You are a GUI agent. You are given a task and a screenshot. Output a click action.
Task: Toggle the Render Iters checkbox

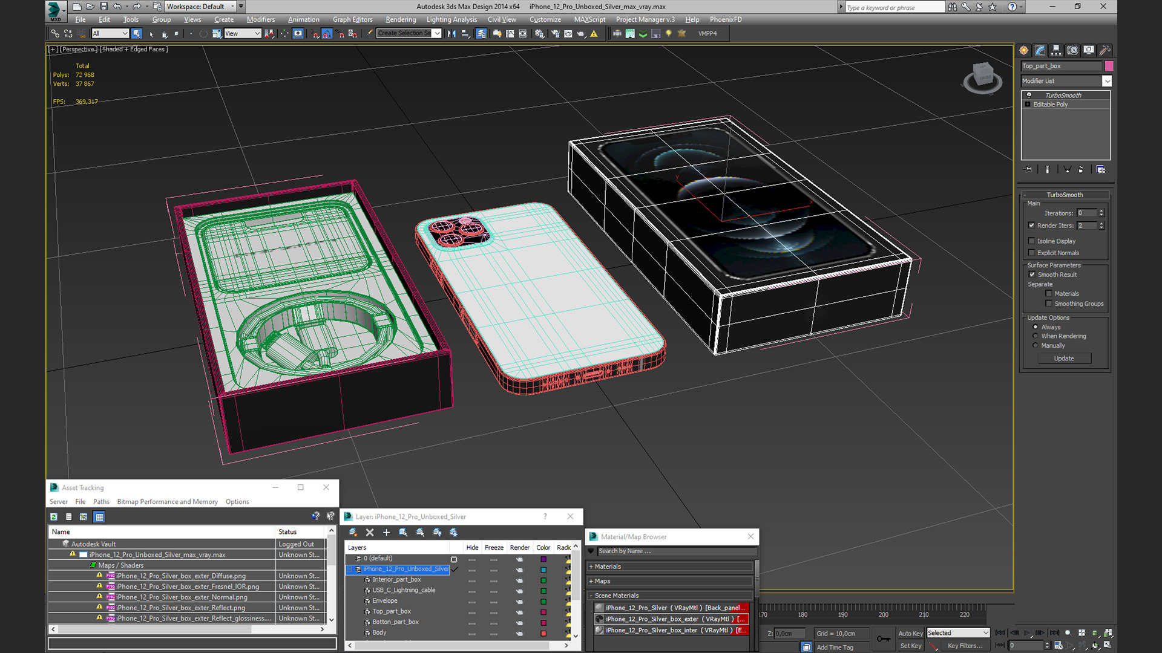click(x=1031, y=226)
